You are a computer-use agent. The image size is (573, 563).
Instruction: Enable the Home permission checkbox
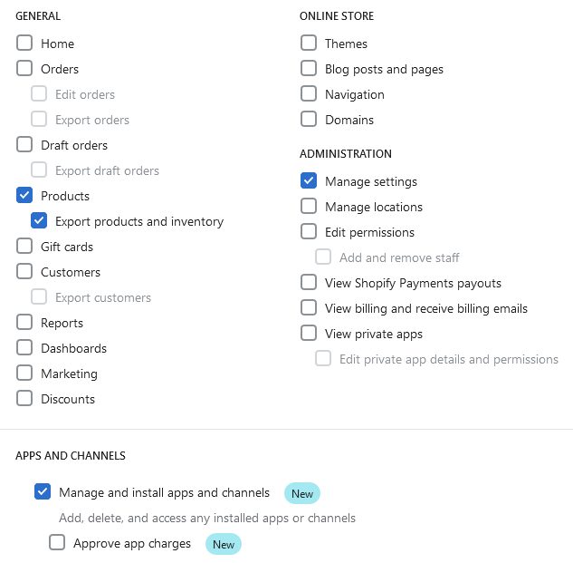pos(24,44)
